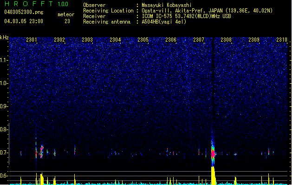292x185 pixels.
Task: Click the 'meteor' label
Action: pyautogui.click(x=66, y=14)
